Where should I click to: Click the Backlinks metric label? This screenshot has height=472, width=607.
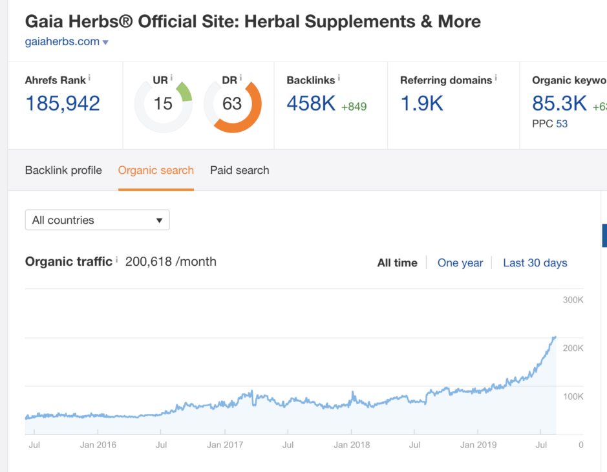pyautogui.click(x=311, y=80)
